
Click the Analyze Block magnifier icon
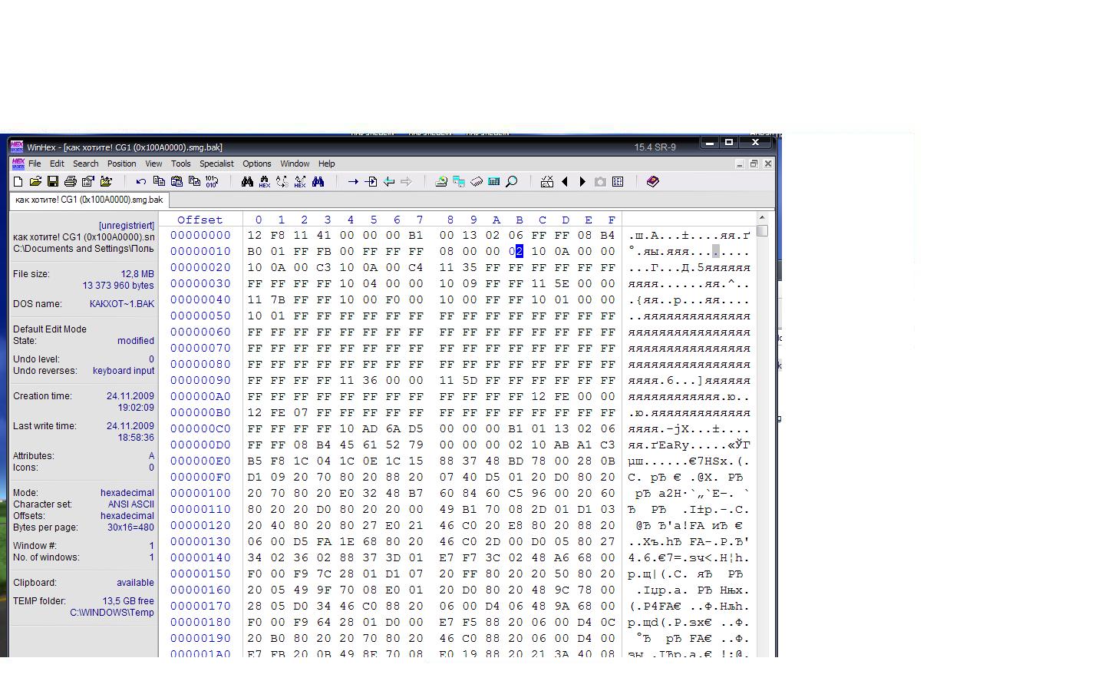coord(512,182)
